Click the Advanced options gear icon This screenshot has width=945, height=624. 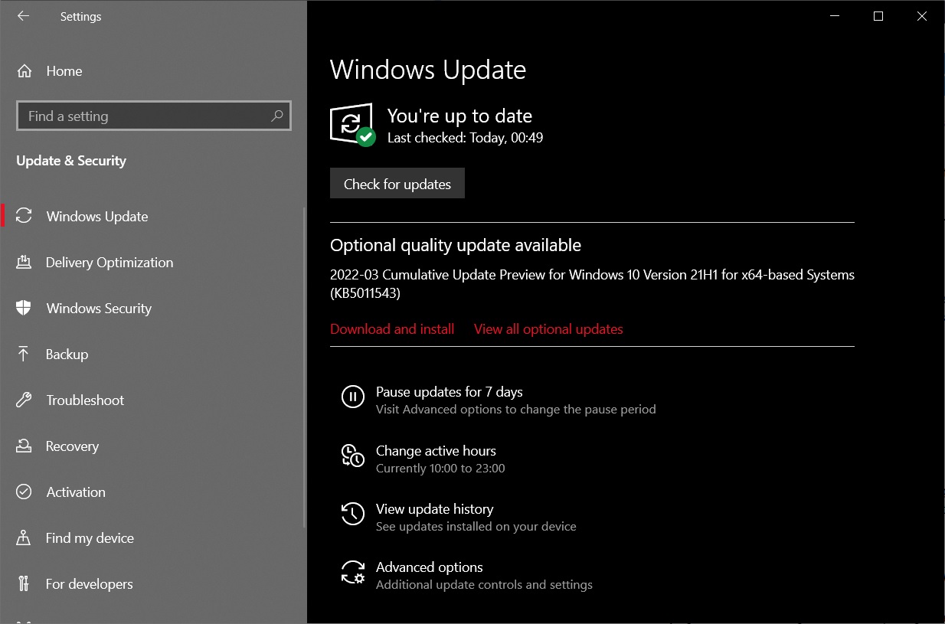point(352,572)
